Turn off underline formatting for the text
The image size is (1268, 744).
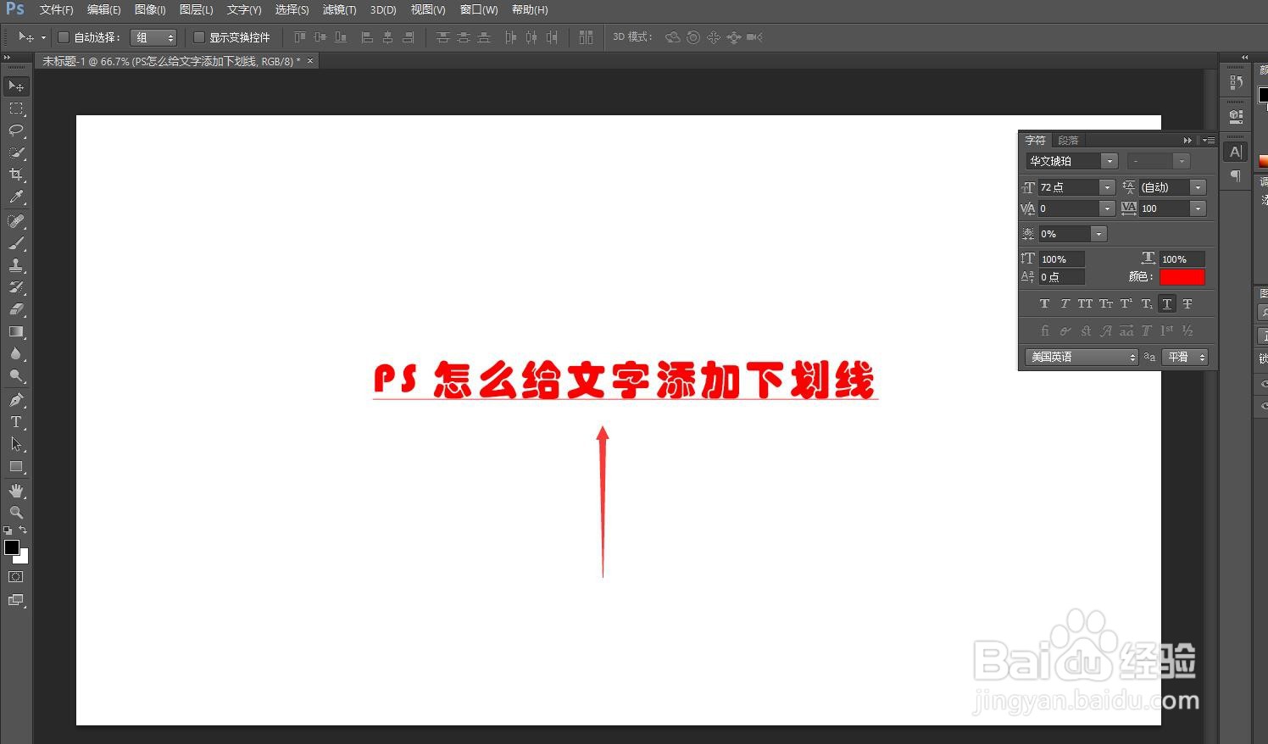1167,303
